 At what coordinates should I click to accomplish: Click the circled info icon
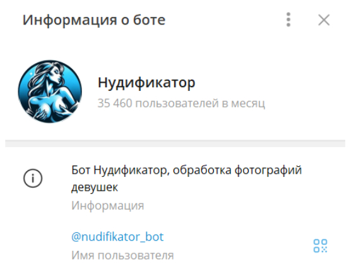pyautogui.click(x=33, y=178)
